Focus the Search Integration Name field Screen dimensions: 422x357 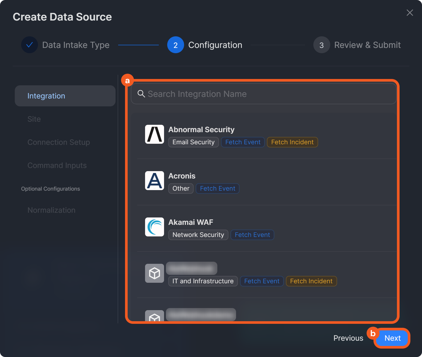264,94
